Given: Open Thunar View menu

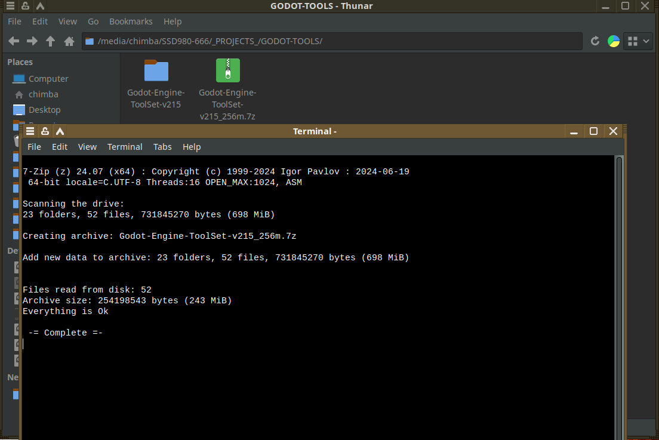Looking at the screenshot, I should coord(67,21).
